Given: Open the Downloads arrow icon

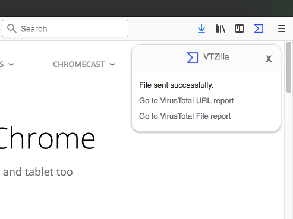Looking at the screenshot, I should (x=201, y=28).
